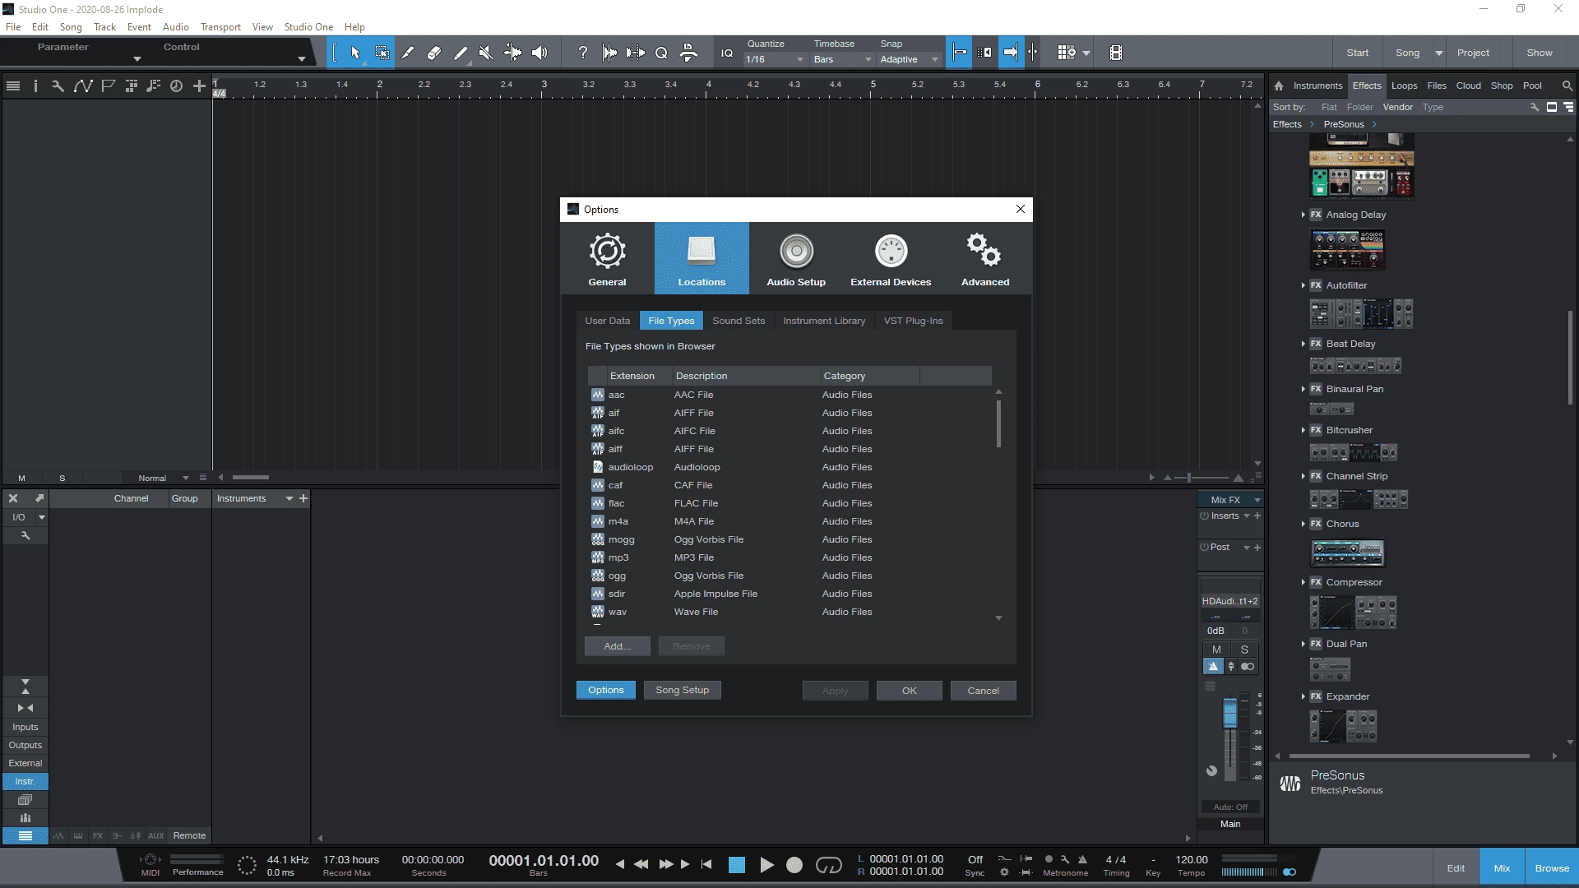Viewport: 1579px width, 888px height.
Task: Click the Add... file type button
Action: [617, 646]
